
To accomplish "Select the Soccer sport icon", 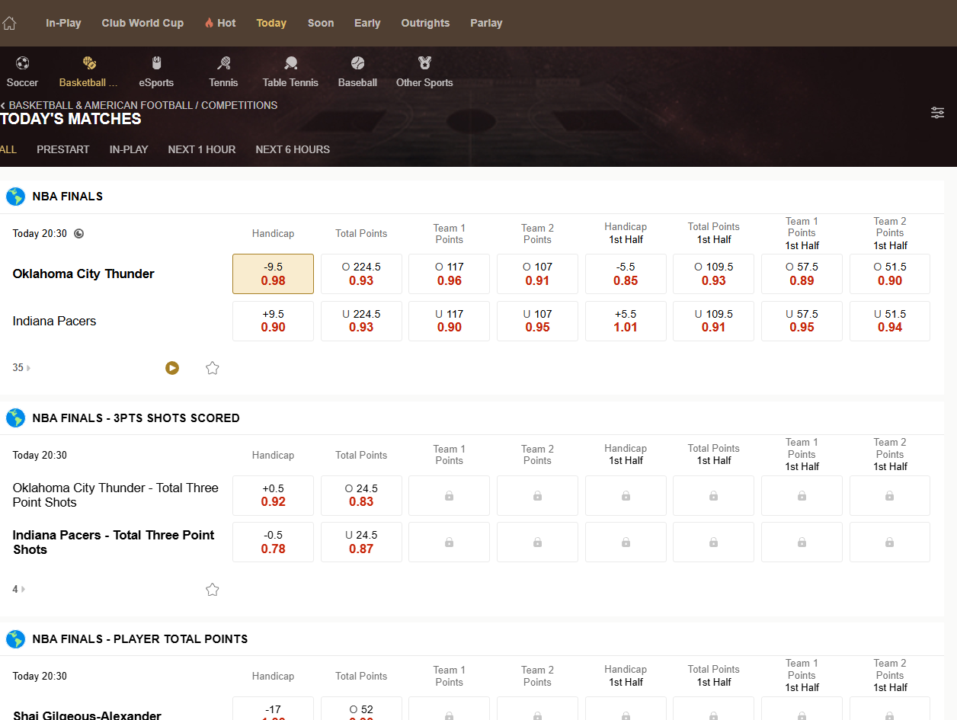I will point(22,63).
